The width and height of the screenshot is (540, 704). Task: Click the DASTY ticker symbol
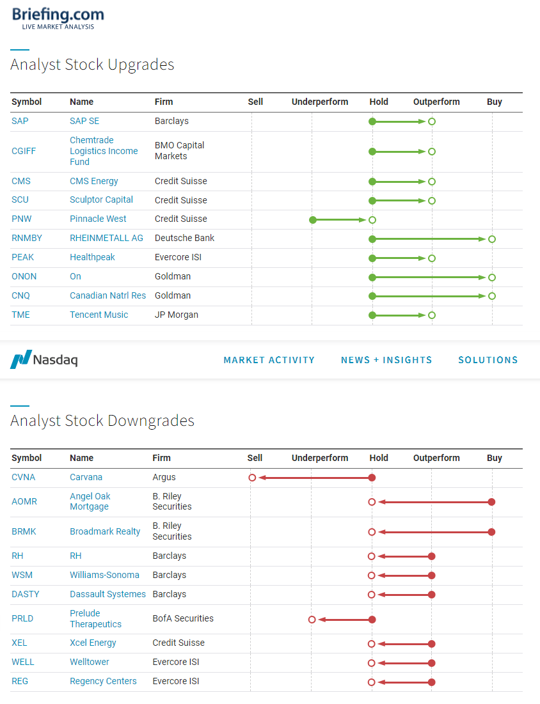[x=26, y=595]
